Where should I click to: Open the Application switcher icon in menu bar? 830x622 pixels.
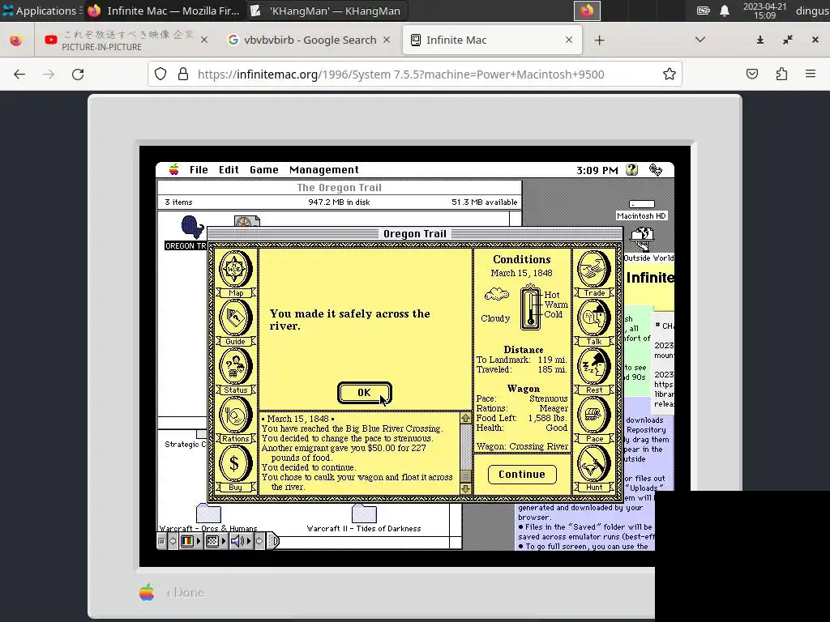pos(655,170)
